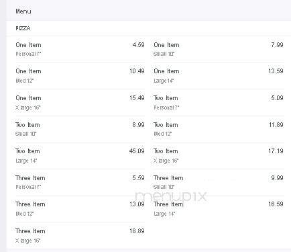291x252 pixels.
Task: Click the Menu header label
Action: [23, 11]
